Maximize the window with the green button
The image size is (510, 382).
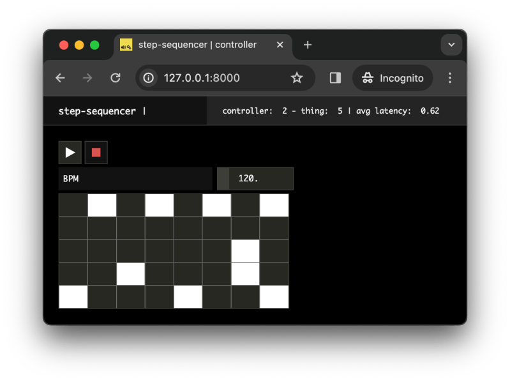coord(94,45)
